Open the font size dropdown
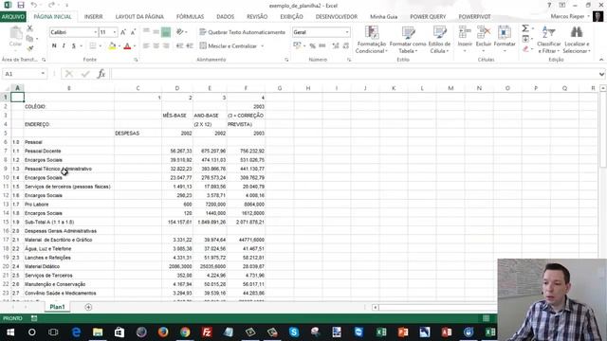The height and width of the screenshot is (341, 607). (115, 32)
